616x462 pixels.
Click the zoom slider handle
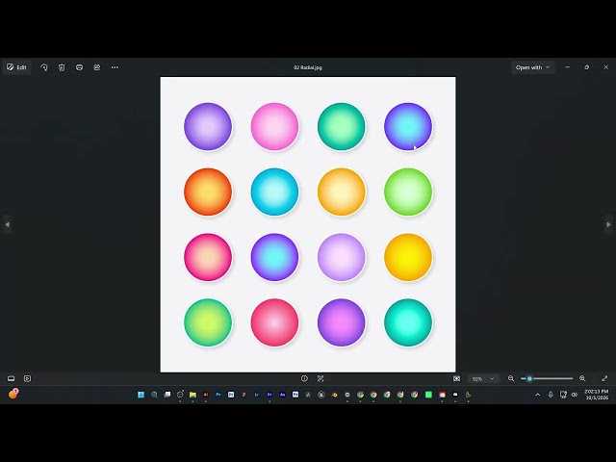(x=529, y=378)
